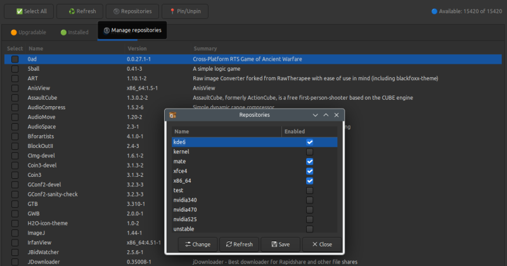Image resolution: width=507 pixels, height=266 pixels.
Task: Open Repositories from the top toolbar
Action: 132,11
